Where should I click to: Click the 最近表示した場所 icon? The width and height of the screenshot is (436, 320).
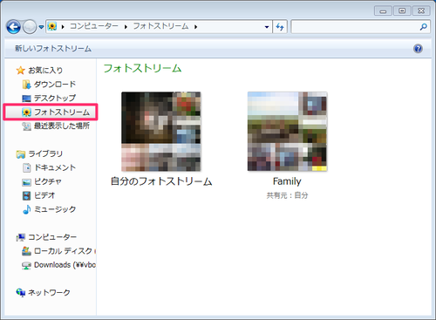pyautogui.click(x=26, y=126)
